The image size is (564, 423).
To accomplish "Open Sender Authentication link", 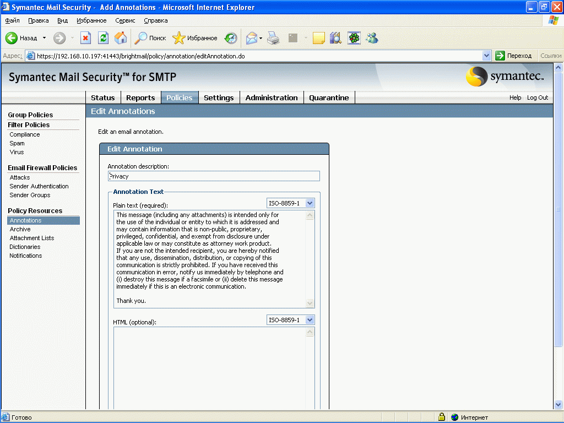I will [39, 186].
